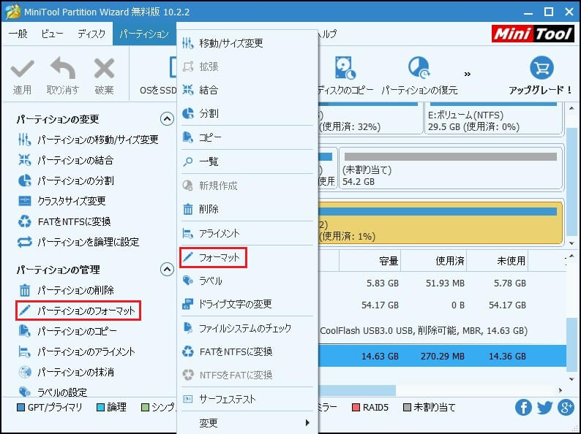Select the E:ボリューム(NTFS) partition block
Screen dimensions: 581x434
tap(493, 118)
